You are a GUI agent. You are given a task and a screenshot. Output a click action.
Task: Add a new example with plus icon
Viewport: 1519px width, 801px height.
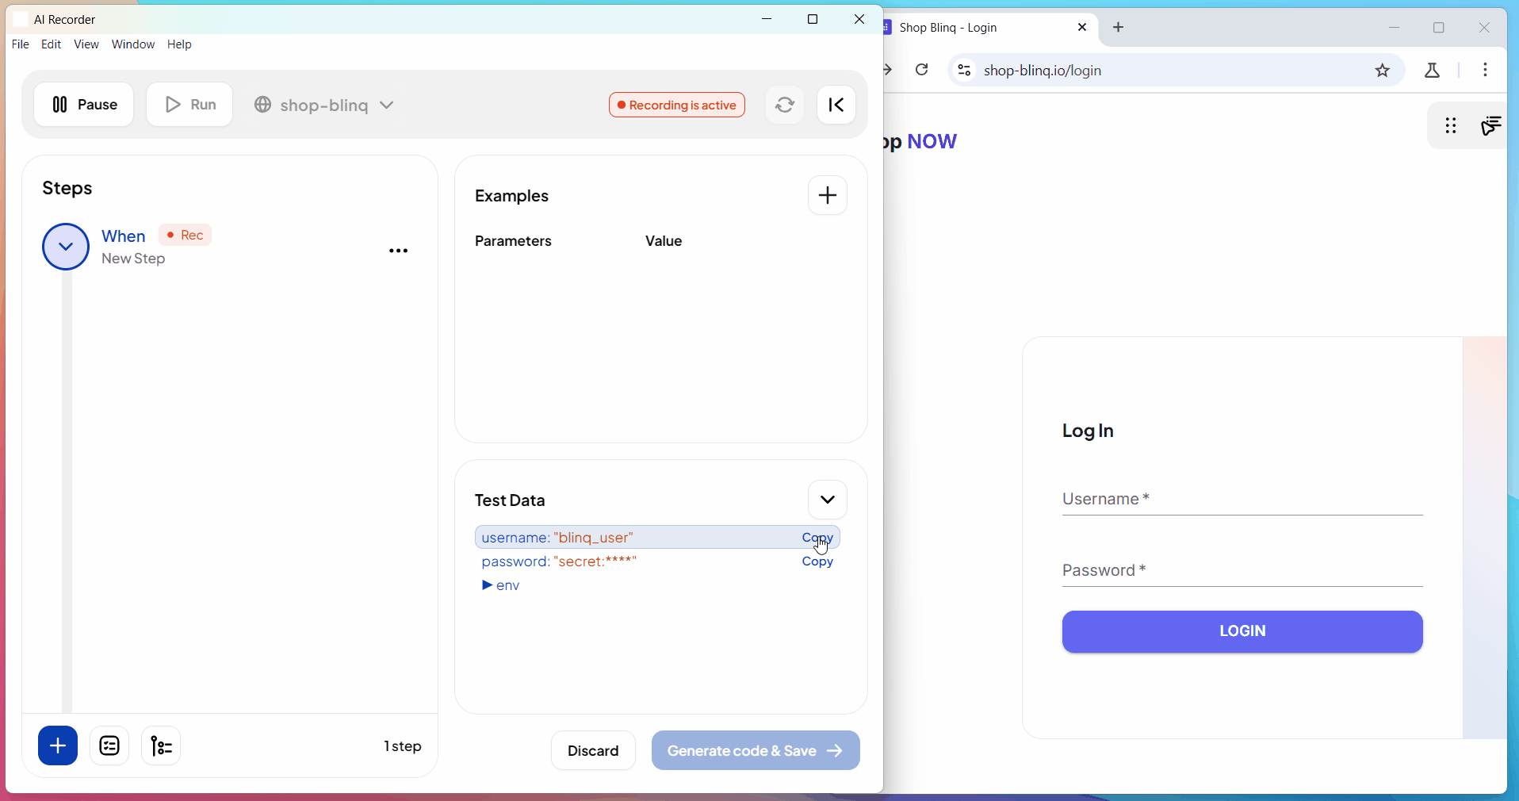click(828, 196)
